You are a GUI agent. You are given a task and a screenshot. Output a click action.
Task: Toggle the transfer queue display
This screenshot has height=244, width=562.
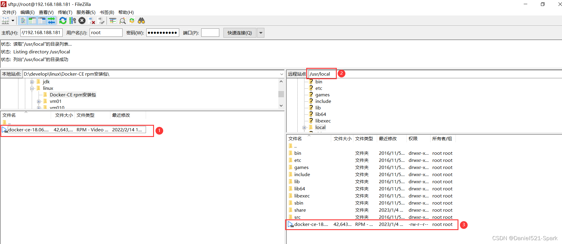pyautogui.click(x=51, y=21)
